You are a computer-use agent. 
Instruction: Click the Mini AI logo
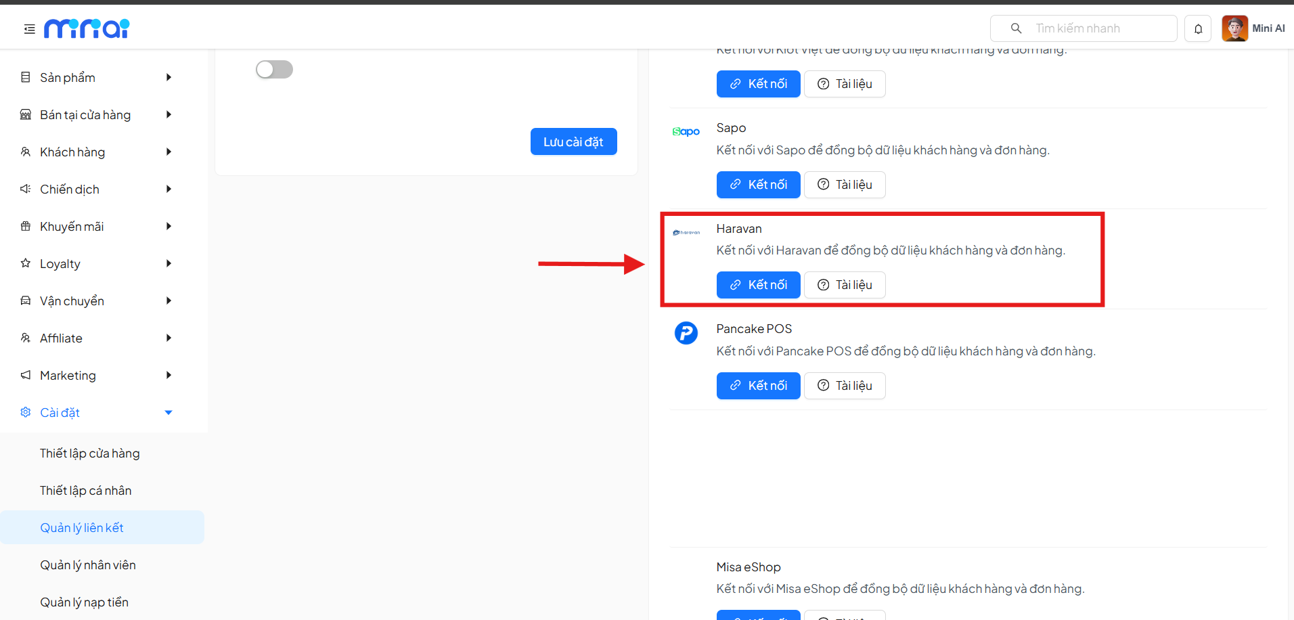86,28
